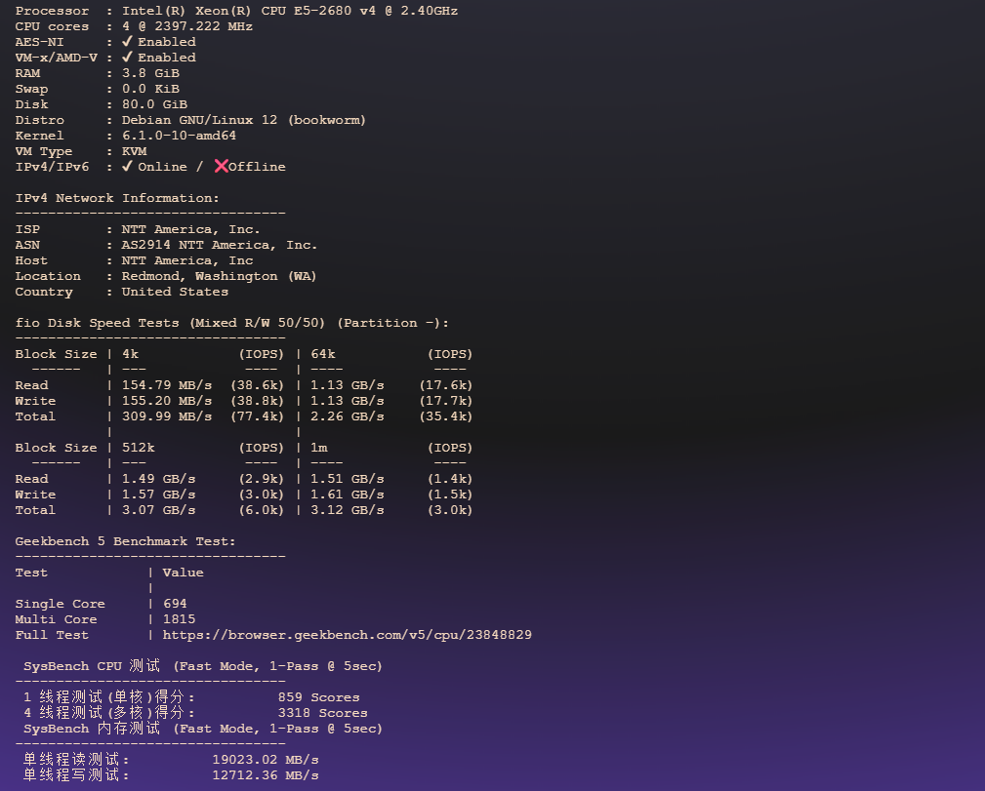Click the checkmark beside AES-NI Enabled
The width and height of the screenshot is (985, 791).
(x=127, y=42)
